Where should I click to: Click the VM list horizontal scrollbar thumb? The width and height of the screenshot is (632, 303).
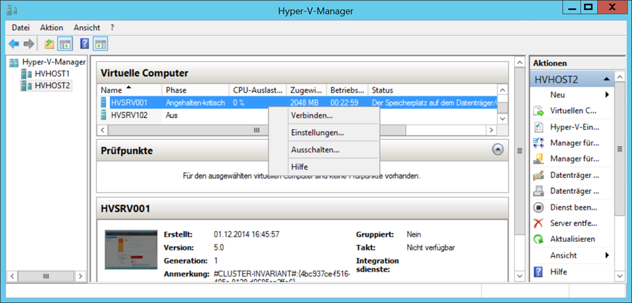coord(257,130)
